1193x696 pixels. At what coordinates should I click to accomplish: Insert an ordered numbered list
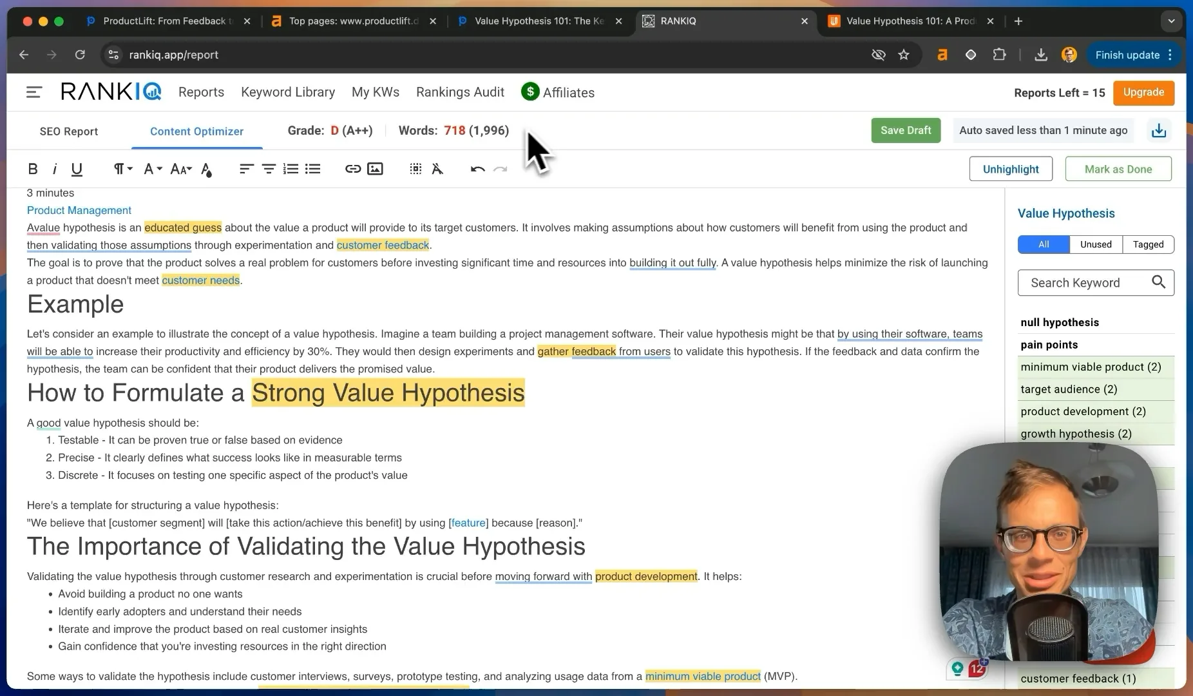(291, 169)
